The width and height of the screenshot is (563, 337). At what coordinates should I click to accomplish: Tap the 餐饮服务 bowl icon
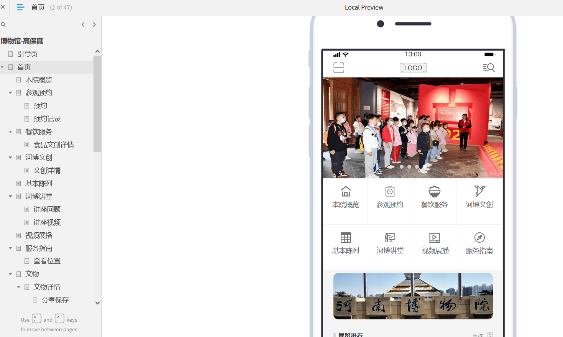434,191
